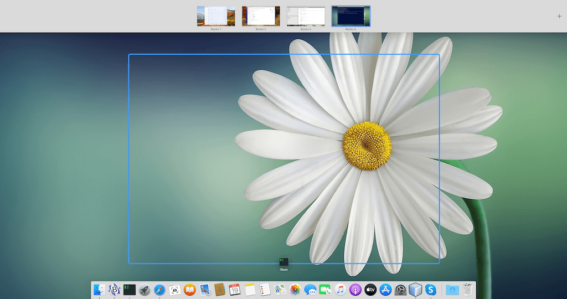Launch the blue cube app in Dock
Screen dimensions: 567x299
point(415,290)
